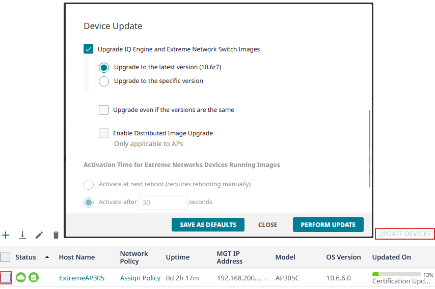435x289 pixels.
Task: Click the Device Update dialog title
Action: click(113, 26)
